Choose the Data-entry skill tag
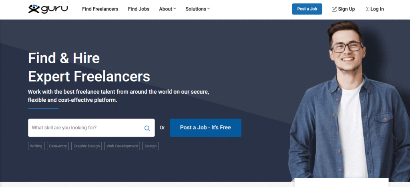The image size is (410, 187). [x=58, y=146]
